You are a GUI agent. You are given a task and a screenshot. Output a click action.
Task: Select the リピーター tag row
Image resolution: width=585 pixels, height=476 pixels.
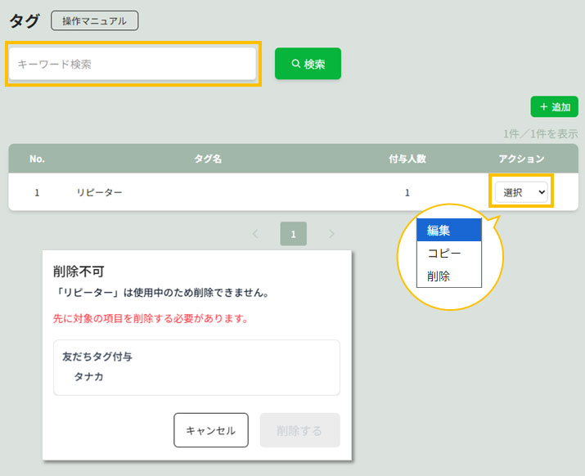click(100, 192)
